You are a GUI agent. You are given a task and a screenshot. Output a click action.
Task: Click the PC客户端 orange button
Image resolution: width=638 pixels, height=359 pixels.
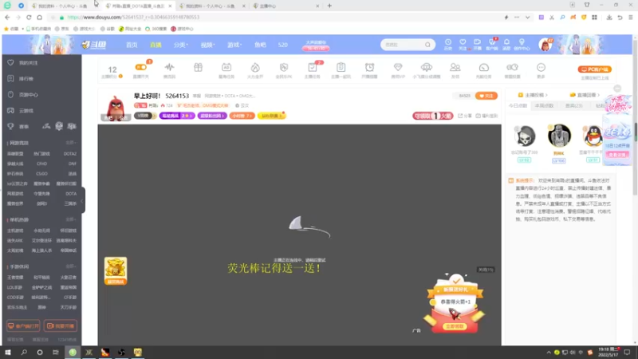click(x=594, y=69)
